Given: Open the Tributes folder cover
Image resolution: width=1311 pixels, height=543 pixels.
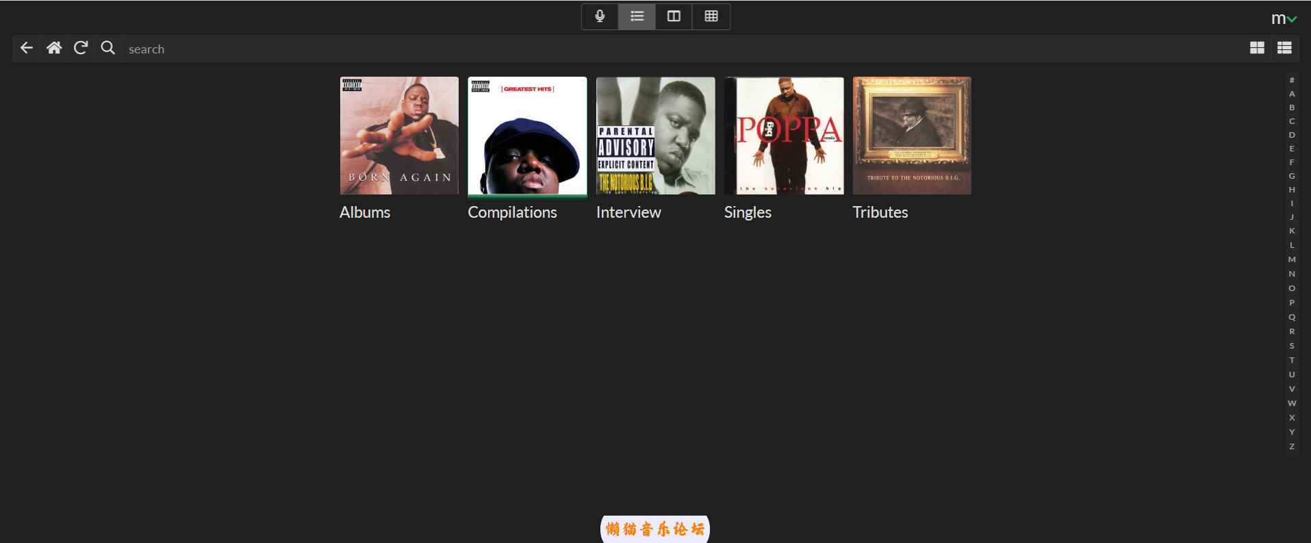Looking at the screenshot, I should coord(912,136).
